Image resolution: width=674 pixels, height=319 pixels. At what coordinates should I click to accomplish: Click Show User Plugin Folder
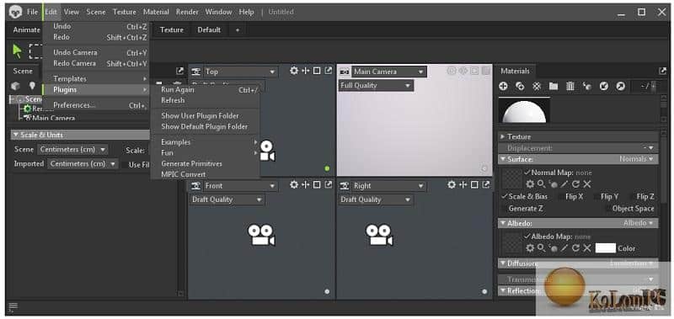(x=206, y=116)
